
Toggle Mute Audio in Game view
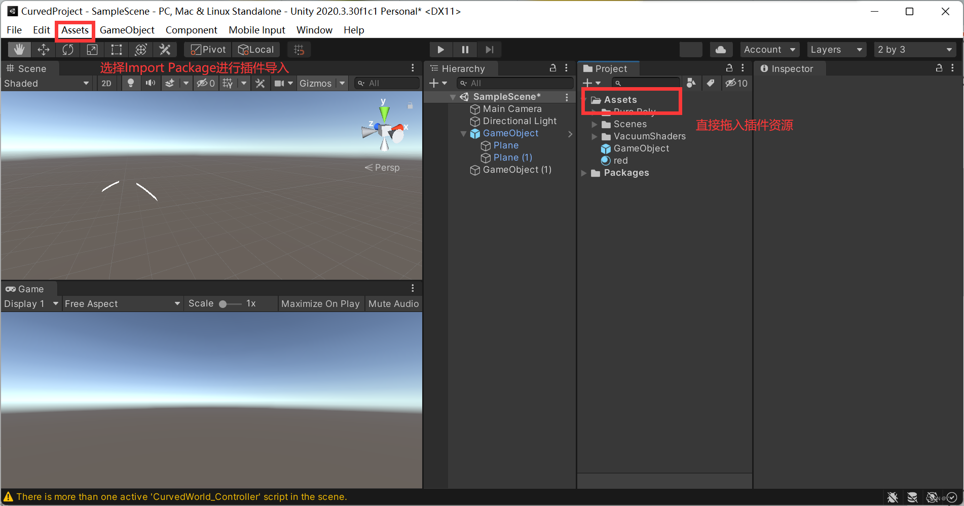(x=394, y=304)
